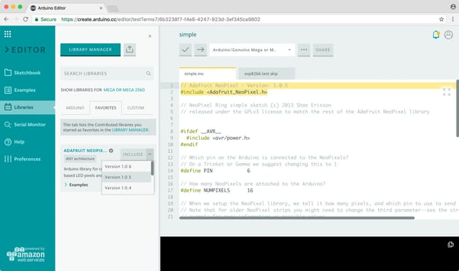Select Version 1.0.4 from the list
459x271 pixels.
point(118,188)
